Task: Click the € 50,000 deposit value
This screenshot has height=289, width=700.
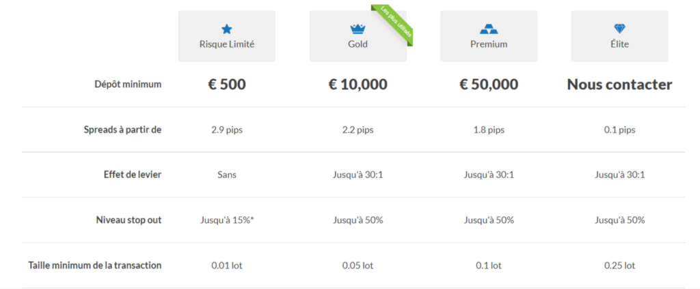Action: click(489, 85)
